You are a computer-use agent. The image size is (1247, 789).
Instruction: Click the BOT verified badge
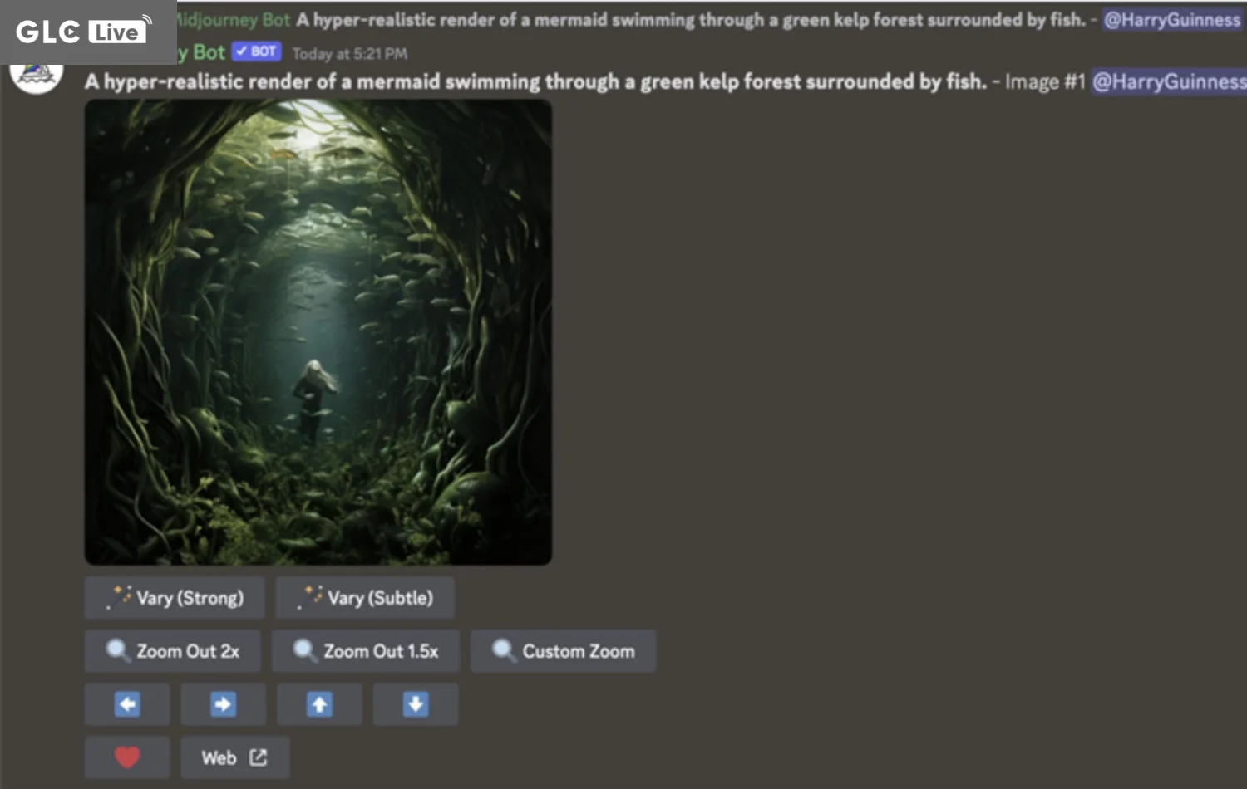click(x=256, y=51)
